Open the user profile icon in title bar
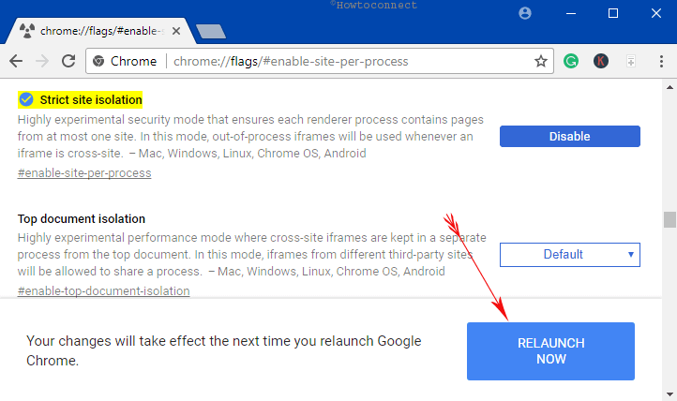Screen dimensions: 677x401 point(524,13)
